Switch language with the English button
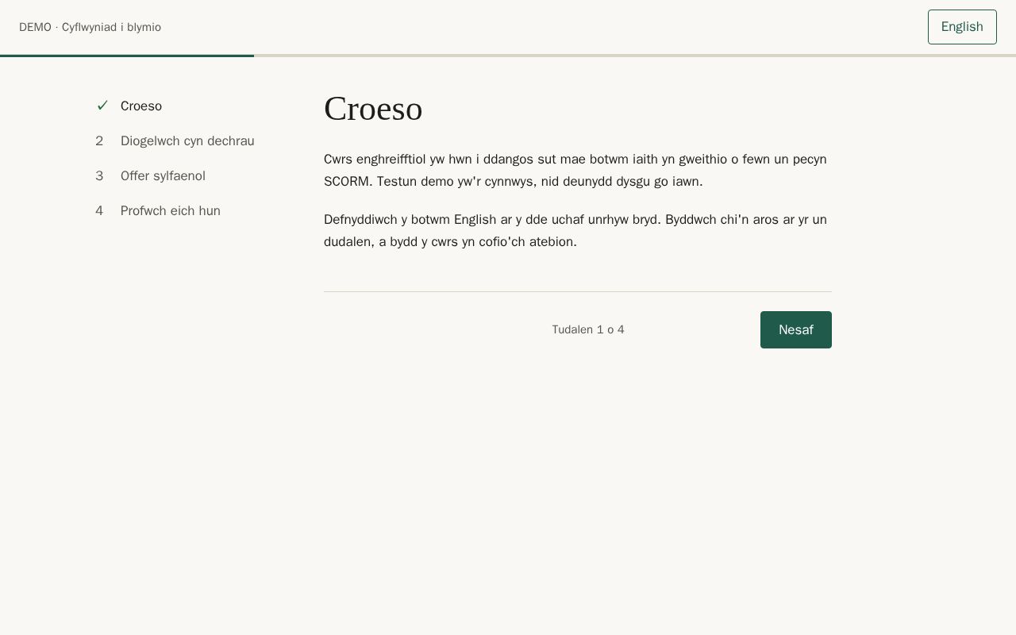 pyautogui.click(x=962, y=27)
